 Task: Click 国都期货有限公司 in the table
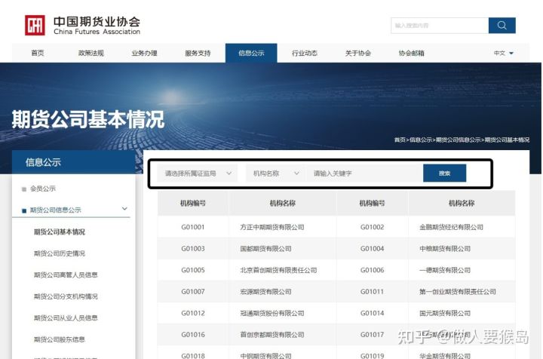(265, 249)
